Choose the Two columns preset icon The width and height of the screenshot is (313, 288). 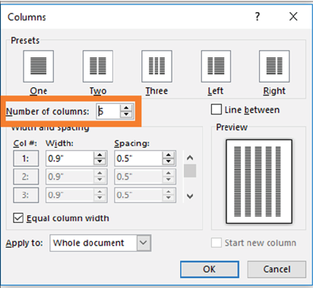tap(98, 66)
